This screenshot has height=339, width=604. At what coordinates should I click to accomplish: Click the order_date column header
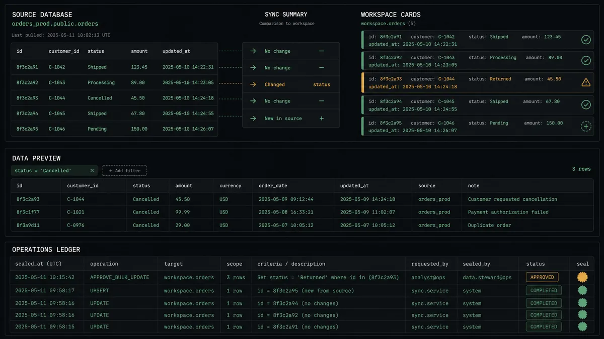click(x=273, y=186)
